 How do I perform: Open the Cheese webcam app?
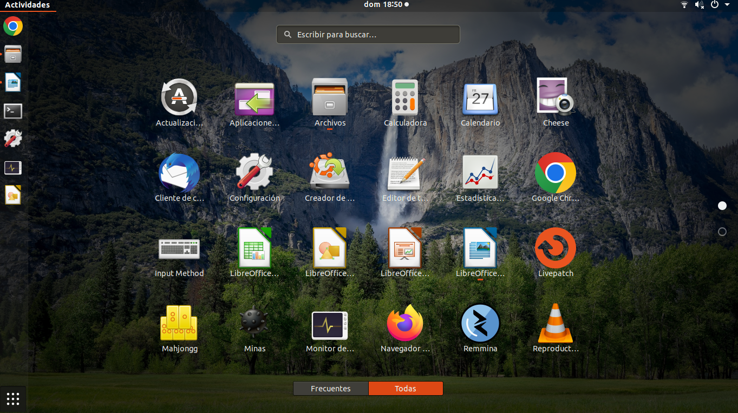(556, 97)
